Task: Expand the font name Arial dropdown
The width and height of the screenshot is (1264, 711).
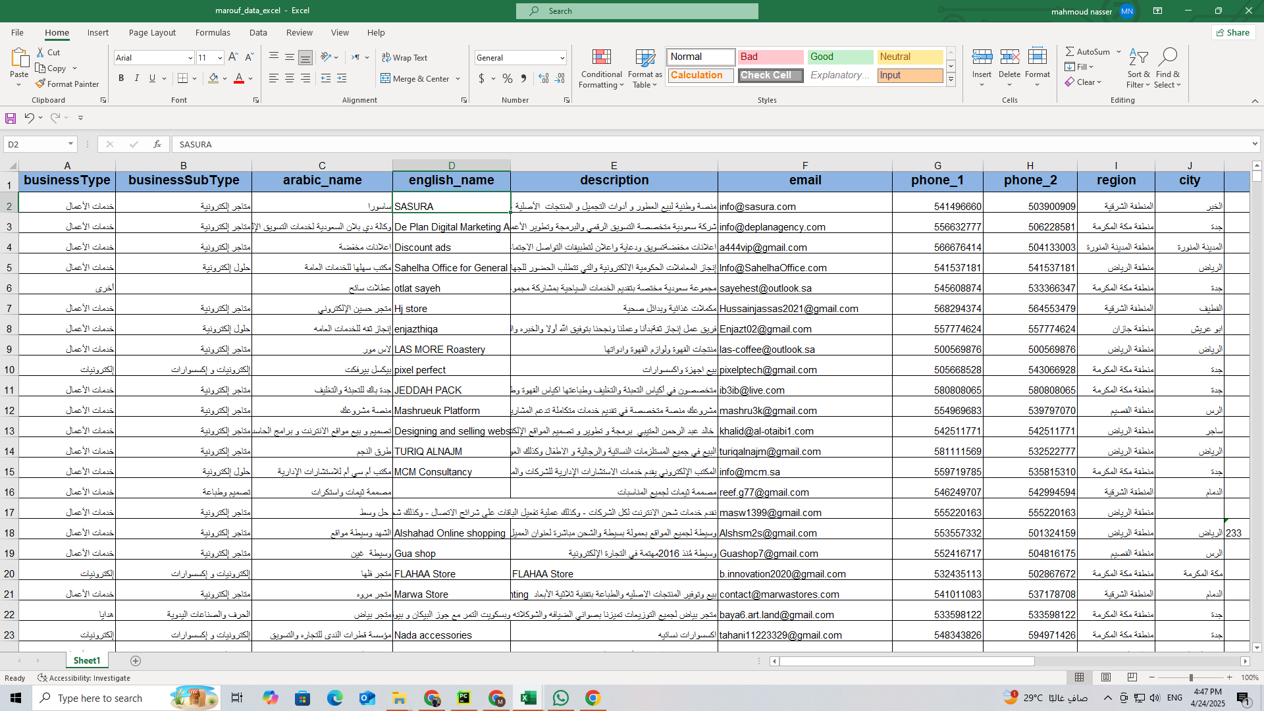Action: pos(190,58)
